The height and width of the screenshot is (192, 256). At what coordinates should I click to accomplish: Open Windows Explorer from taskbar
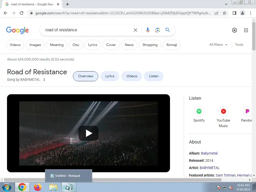point(53,187)
